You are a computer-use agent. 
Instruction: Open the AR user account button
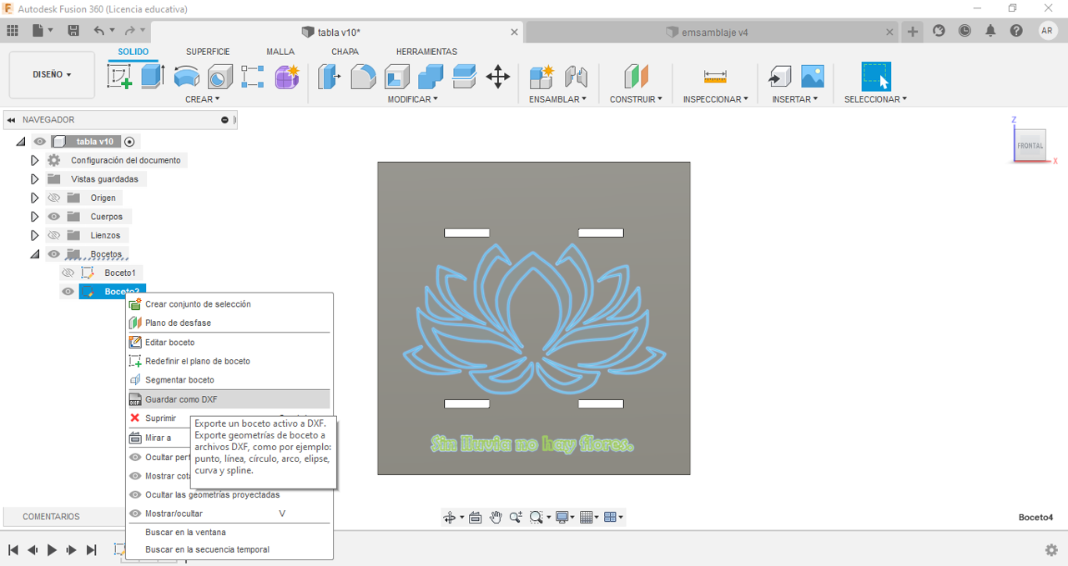pyautogui.click(x=1048, y=31)
